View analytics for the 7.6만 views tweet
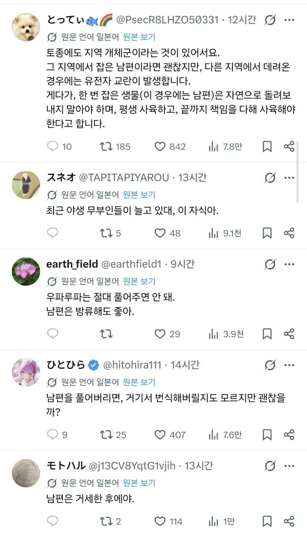 tap(225, 435)
